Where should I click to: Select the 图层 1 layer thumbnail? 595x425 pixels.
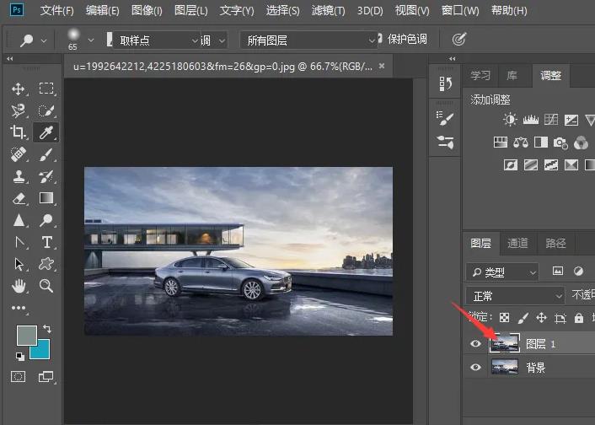pyautogui.click(x=505, y=343)
